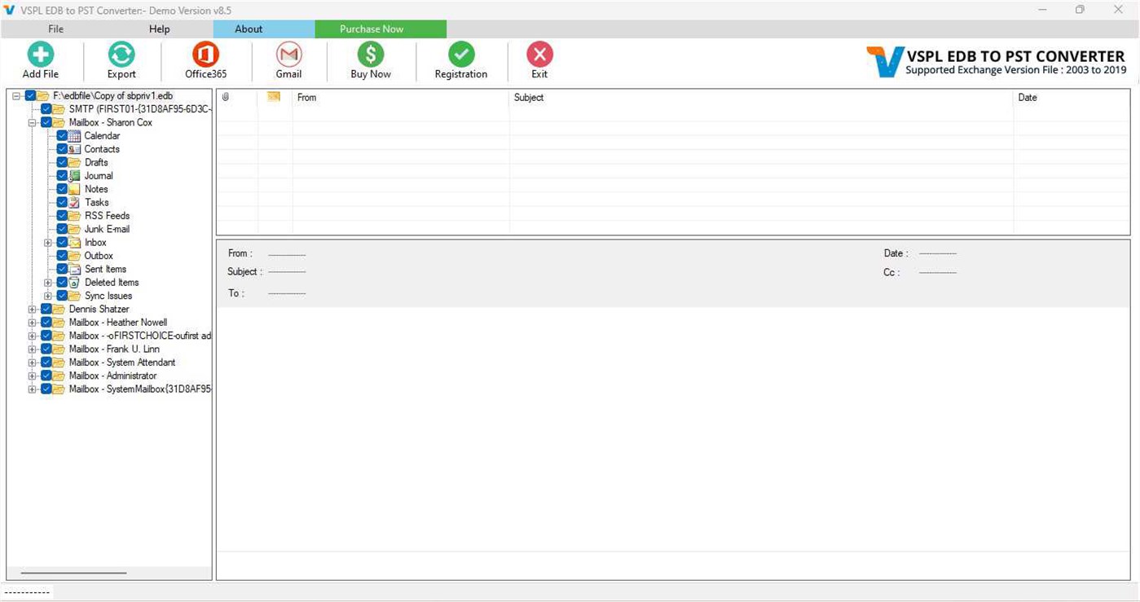Viewport: 1140px width, 602px height.
Task: Uncheck the Contacts folder checkbox
Action: pyautogui.click(x=62, y=149)
